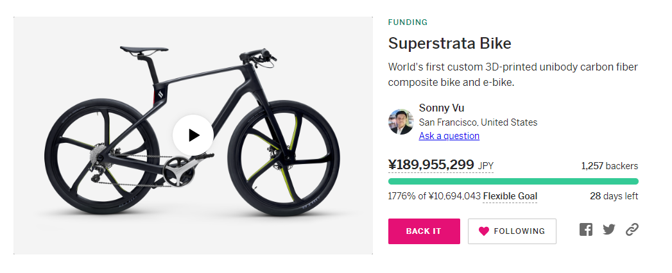This screenshot has height=273, width=672.
Task: Share campaign via Twitter icon
Action: 608,229
